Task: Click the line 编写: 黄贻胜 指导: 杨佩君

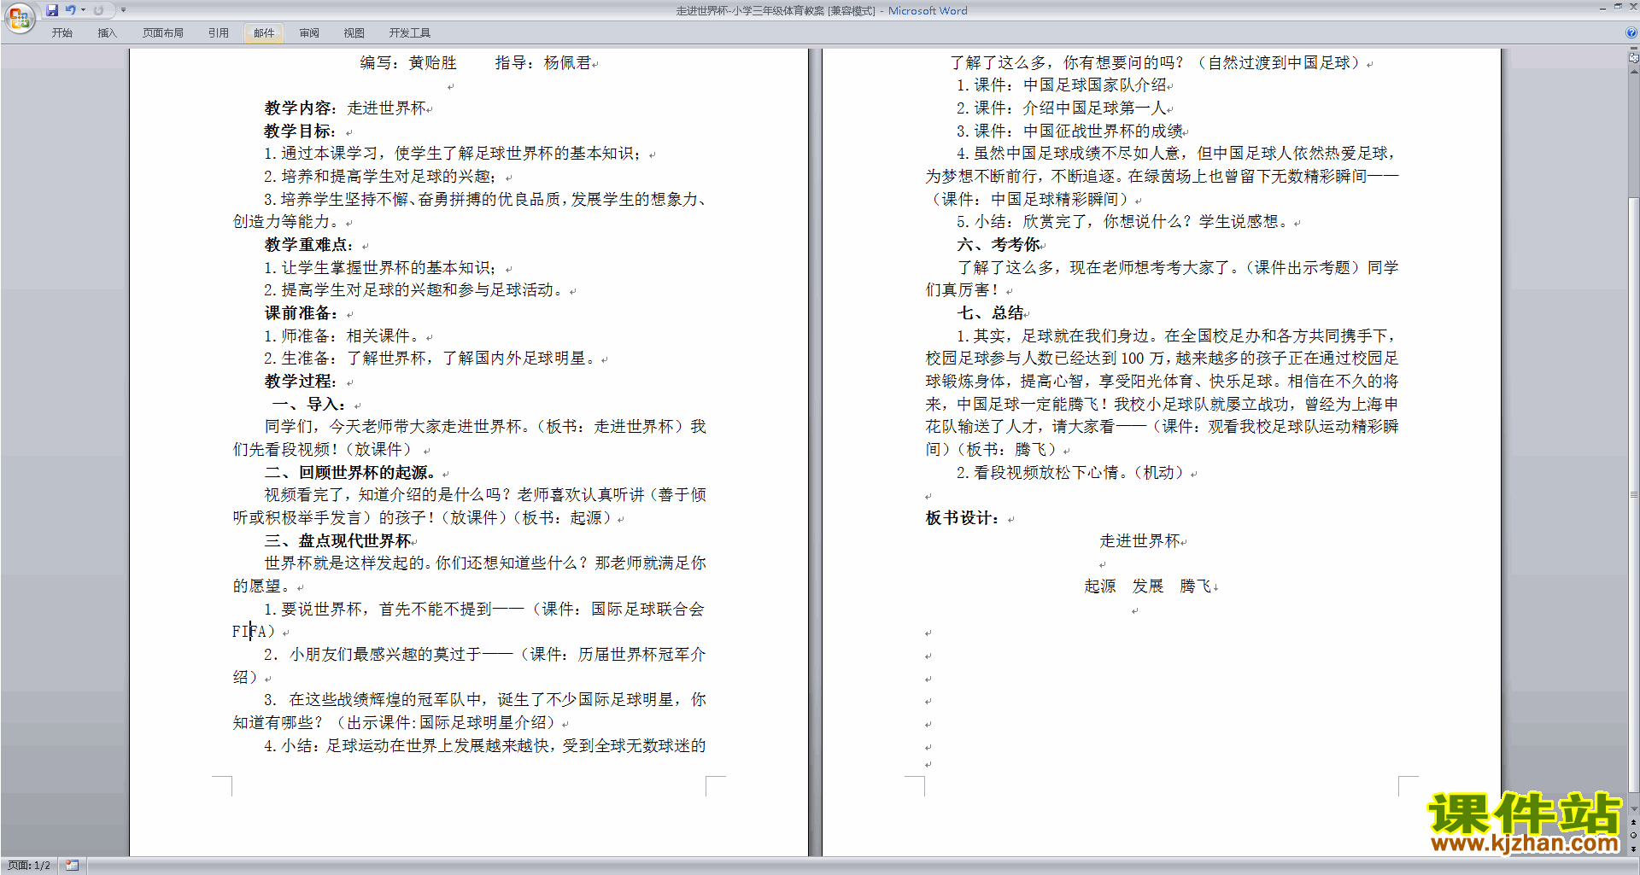Action: [476, 63]
